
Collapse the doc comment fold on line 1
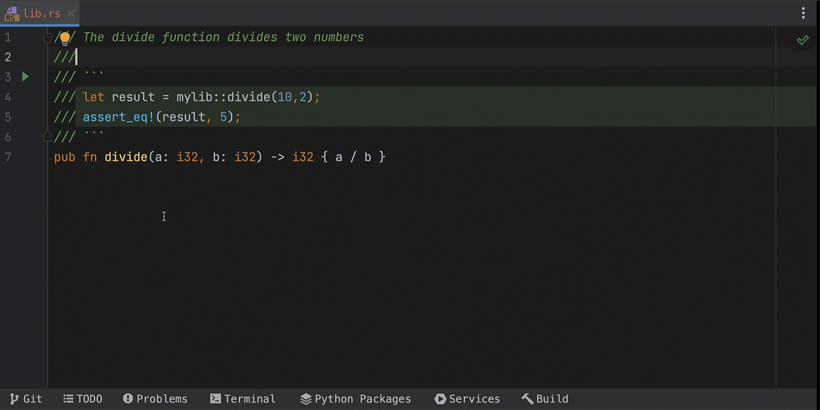tap(47, 37)
